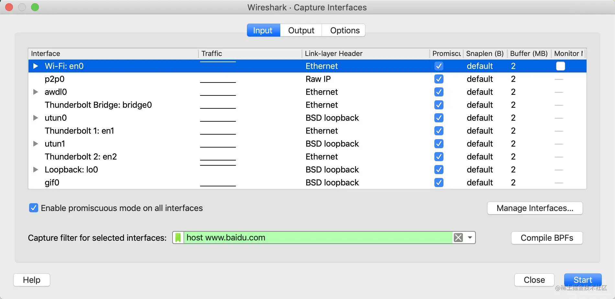This screenshot has height=299, width=615.
Task: Switch to the Options tab
Action: tap(344, 30)
